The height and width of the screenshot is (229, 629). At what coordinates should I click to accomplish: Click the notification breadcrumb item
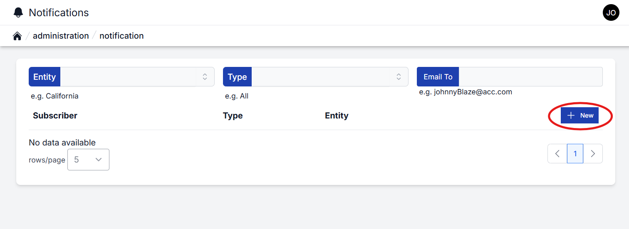coord(121,36)
